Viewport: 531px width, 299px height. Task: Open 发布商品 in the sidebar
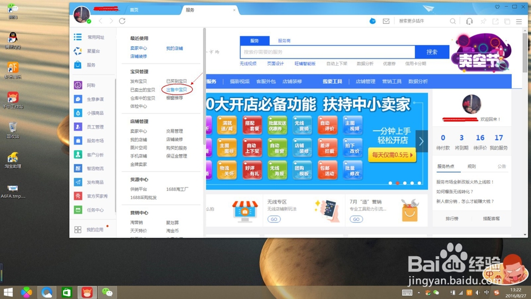coord(89,182)
